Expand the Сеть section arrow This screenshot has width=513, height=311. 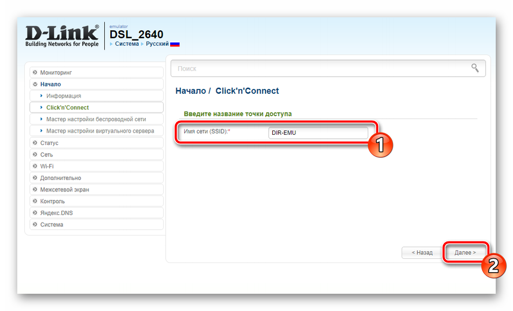[x=35, y=154]
